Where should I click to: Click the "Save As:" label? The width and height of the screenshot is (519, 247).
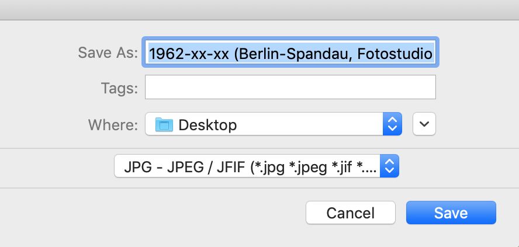pyautogui.click(x=108, y=53)
